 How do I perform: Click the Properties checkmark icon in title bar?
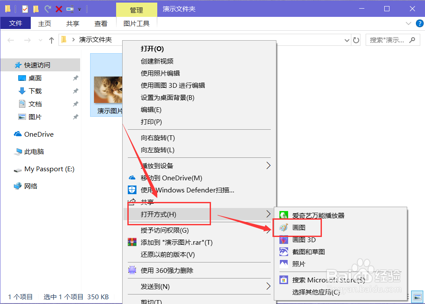click(25, 9)
